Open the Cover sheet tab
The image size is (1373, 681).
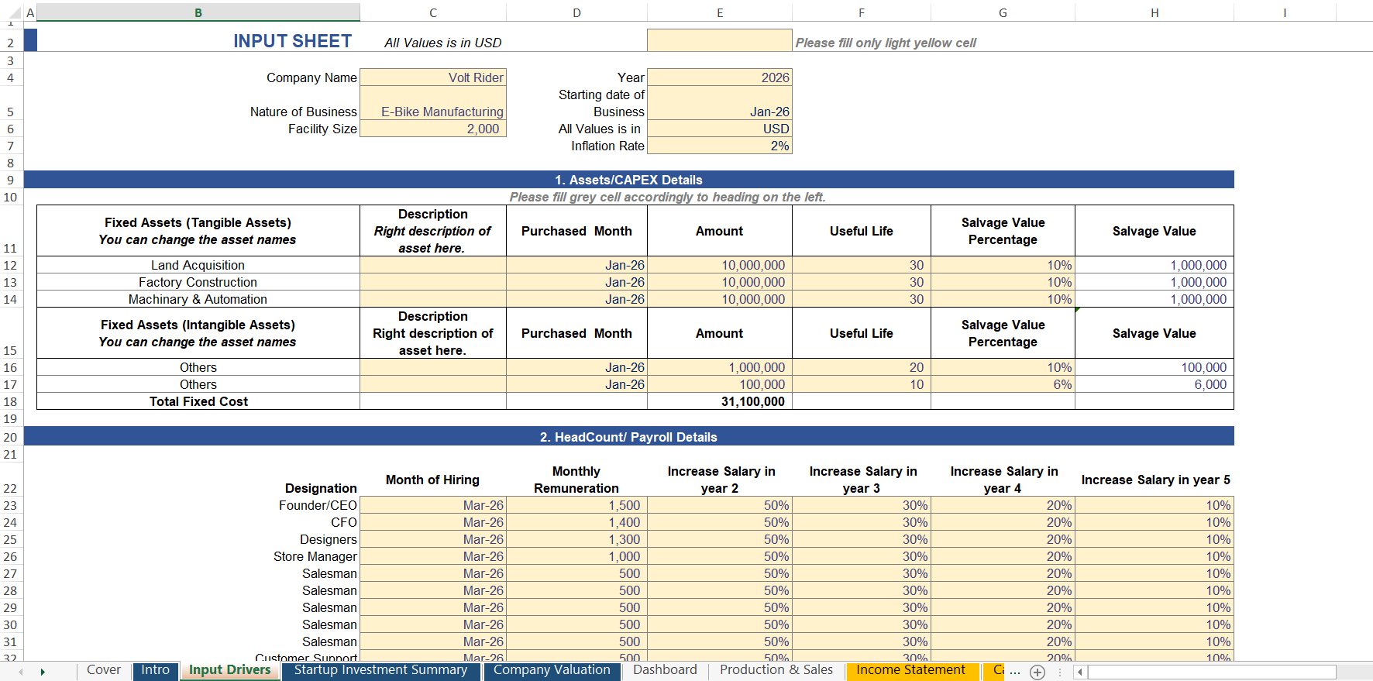pos(104,670)
